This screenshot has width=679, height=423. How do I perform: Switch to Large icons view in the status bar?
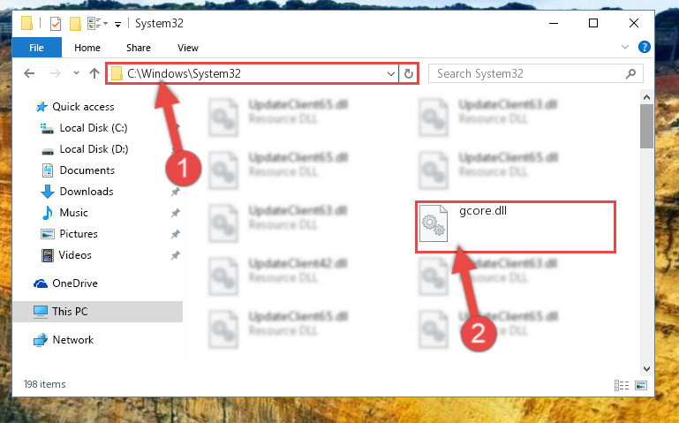pos(641,385)
